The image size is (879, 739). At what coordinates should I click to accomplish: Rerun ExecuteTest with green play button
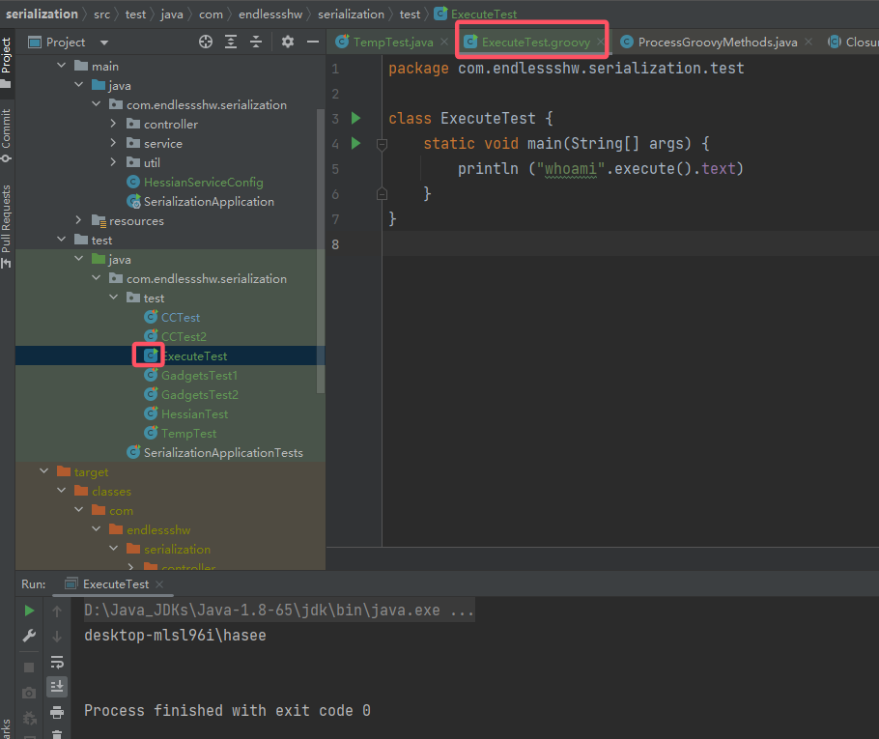click(x=29, y=611)
